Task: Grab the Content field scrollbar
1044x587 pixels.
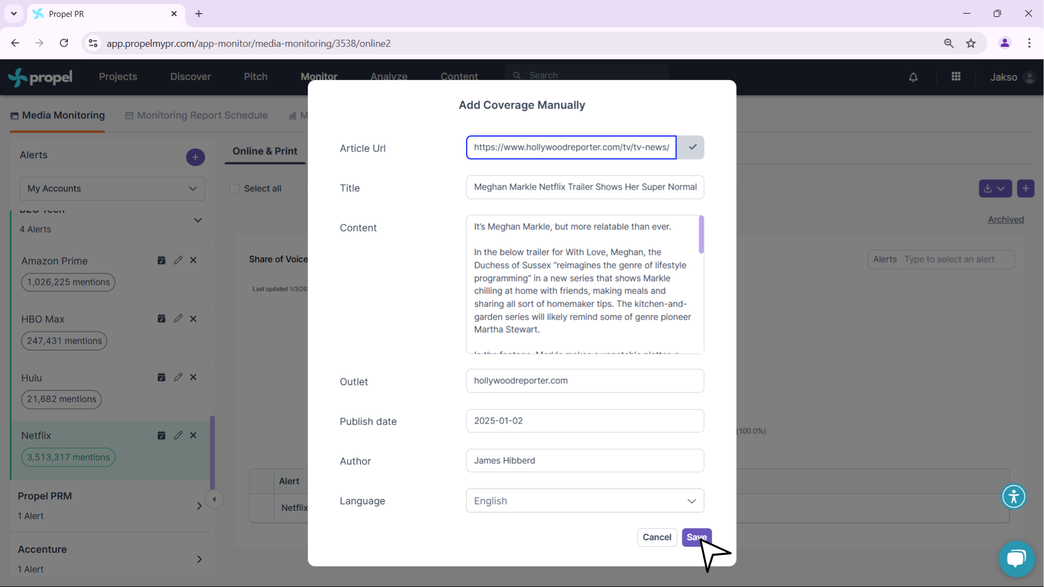Action: point(701,234)
